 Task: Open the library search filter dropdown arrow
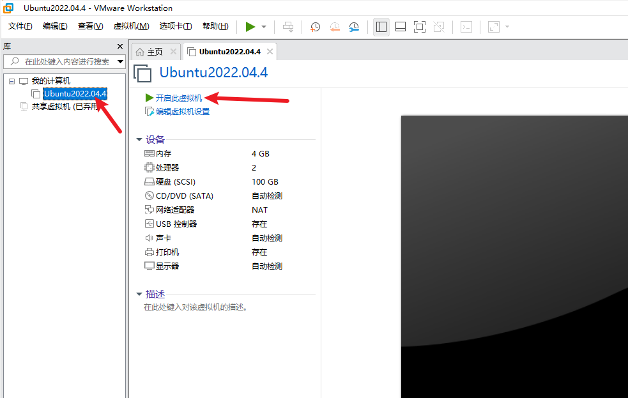click(x=121, y=62)
